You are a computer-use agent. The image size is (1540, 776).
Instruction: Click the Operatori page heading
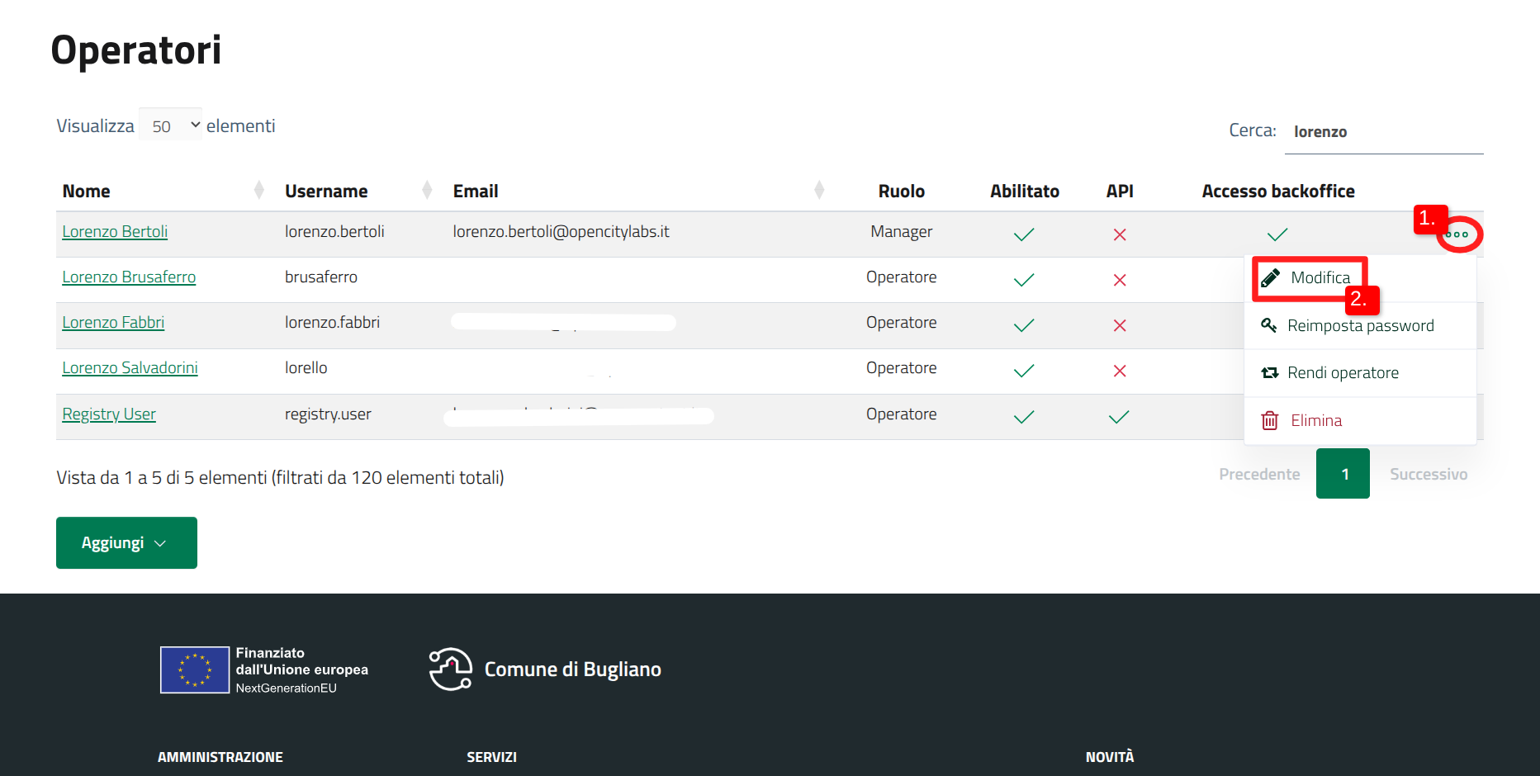tap(136, 50)
